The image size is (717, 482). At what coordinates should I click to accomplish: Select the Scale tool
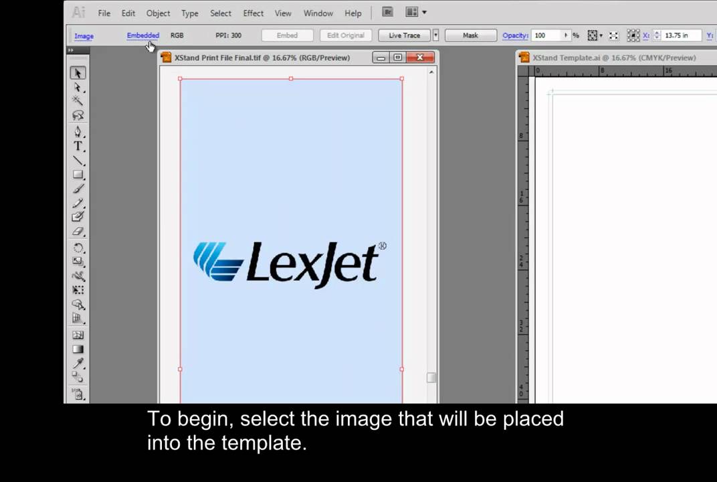tap(78, 261)
